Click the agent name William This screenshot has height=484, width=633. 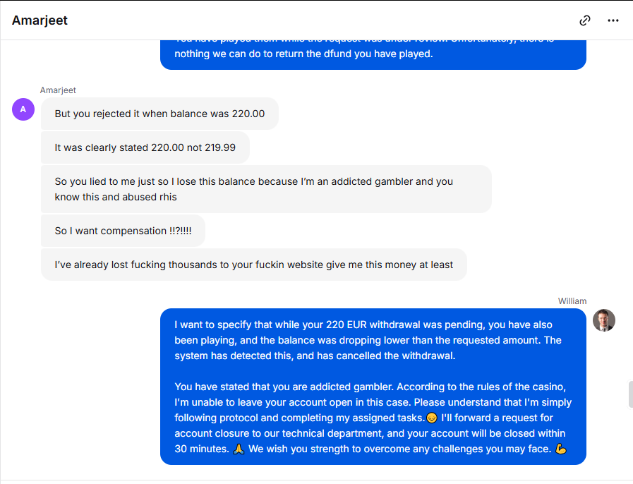(572, 301)
